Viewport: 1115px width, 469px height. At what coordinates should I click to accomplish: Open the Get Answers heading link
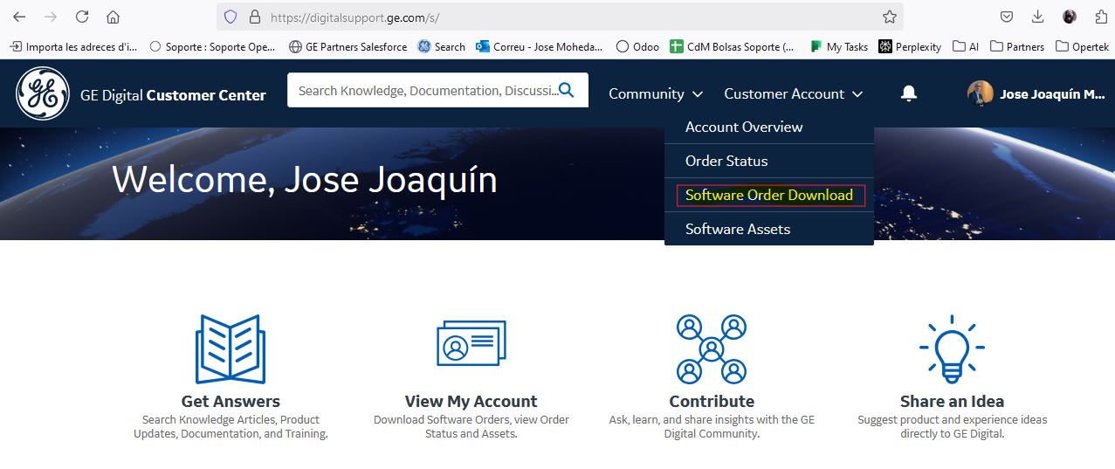[231, 402]
